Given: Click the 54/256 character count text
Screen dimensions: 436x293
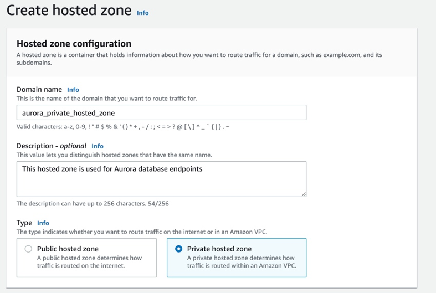Looking at the screenshot, I should (x=158, y=204).
